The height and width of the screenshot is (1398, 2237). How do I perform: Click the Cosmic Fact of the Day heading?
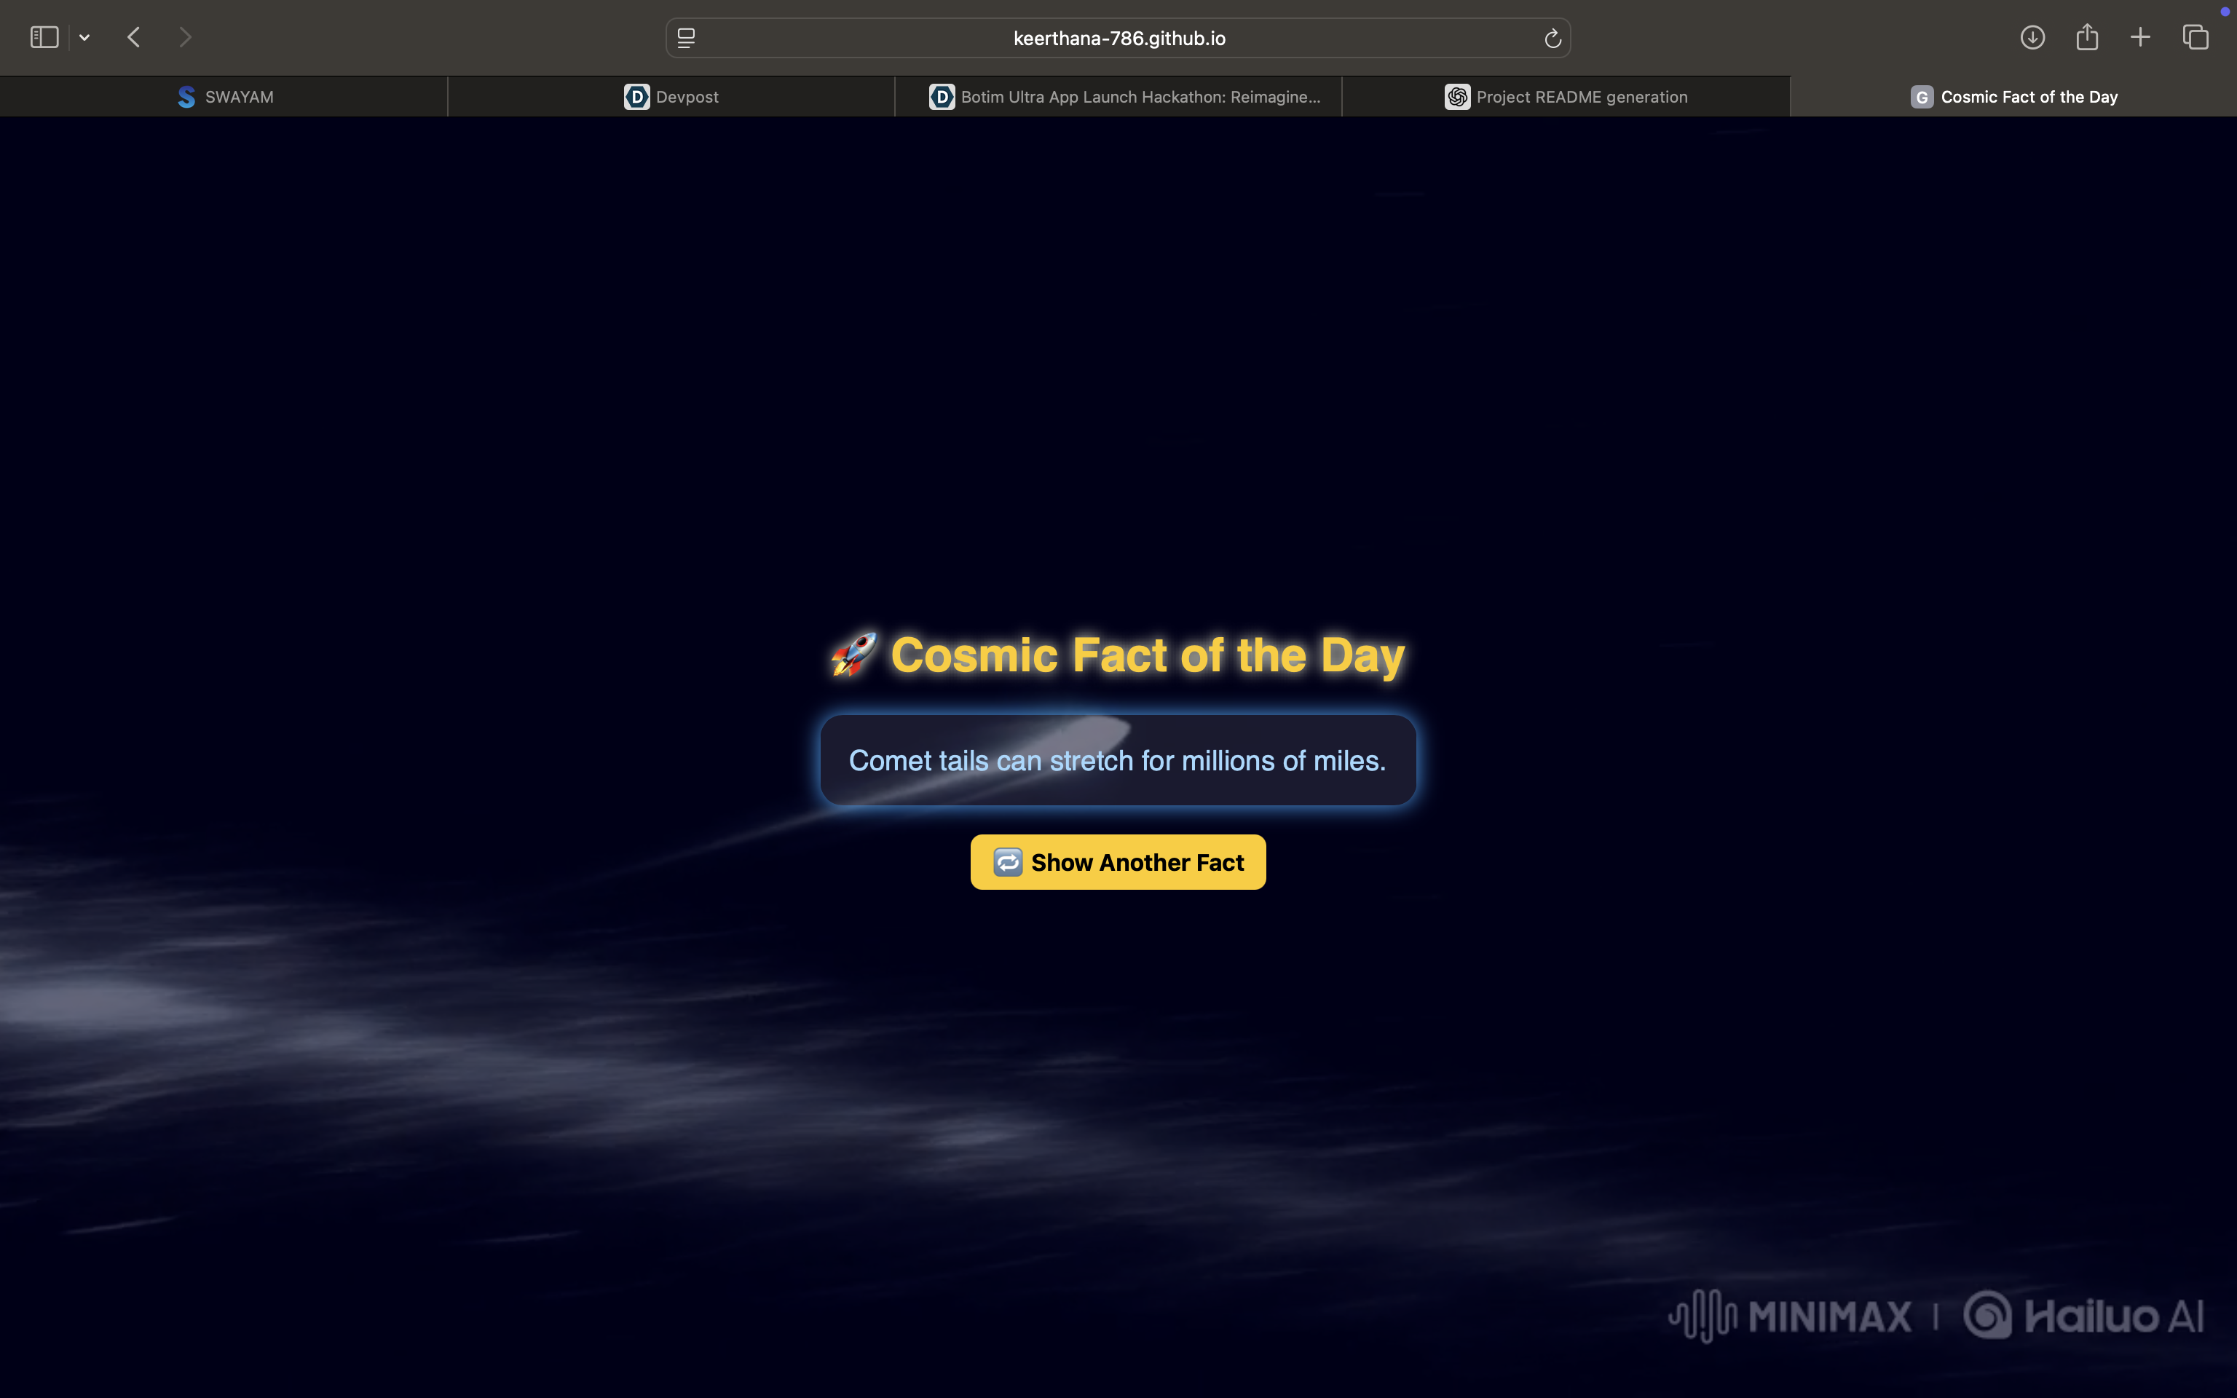[1147, 655]
